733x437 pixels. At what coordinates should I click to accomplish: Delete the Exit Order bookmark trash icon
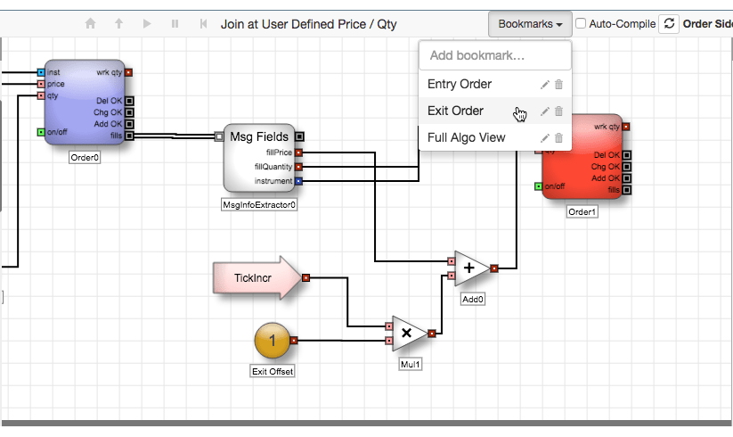pyautogui.click(x=558, y=111)
